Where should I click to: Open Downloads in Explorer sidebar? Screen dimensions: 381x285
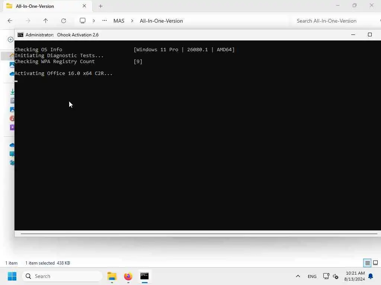(x=12, y=92)
